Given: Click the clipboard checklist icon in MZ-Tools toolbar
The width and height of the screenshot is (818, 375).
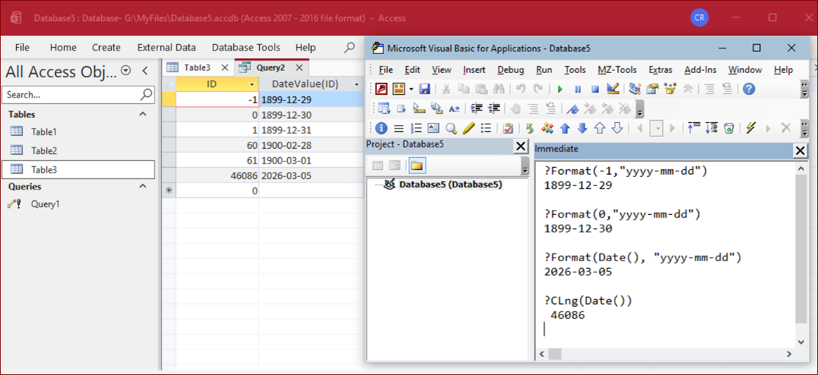Looking at the screenshot, I should pyautogui.click(x=508, y=128).
